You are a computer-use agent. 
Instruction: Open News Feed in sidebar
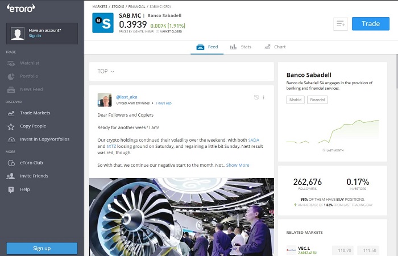(x=31, y=89)
